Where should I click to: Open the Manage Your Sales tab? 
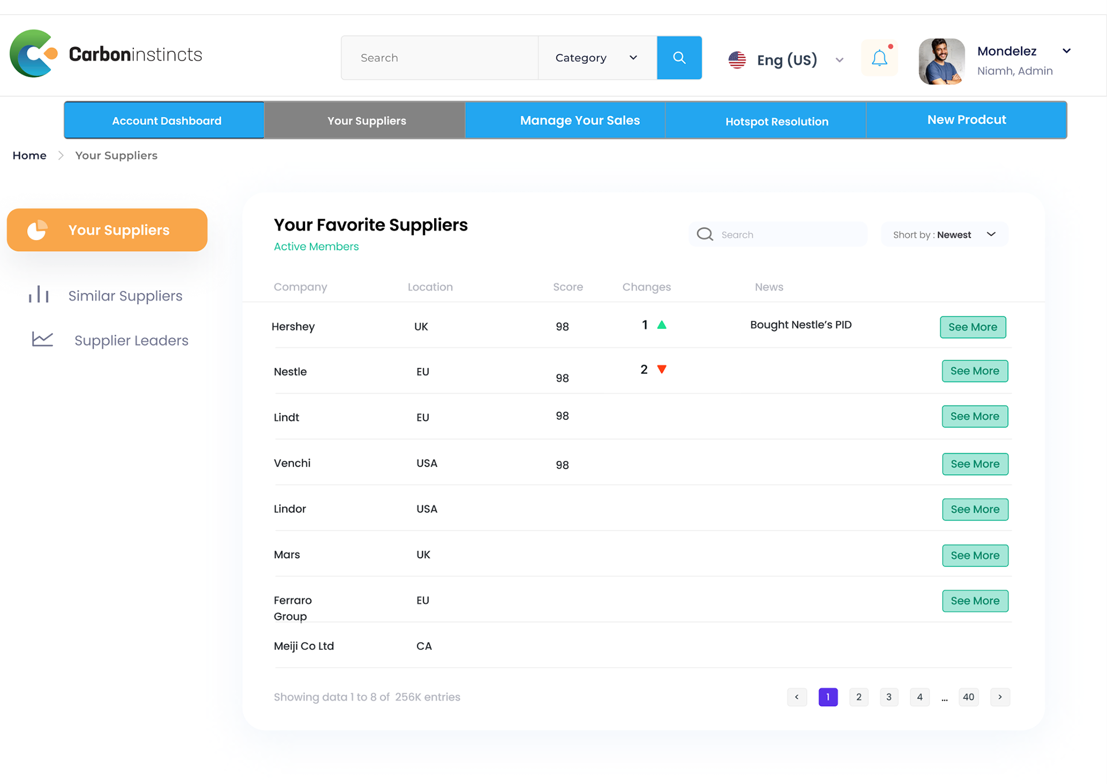[x=565, y=120]
